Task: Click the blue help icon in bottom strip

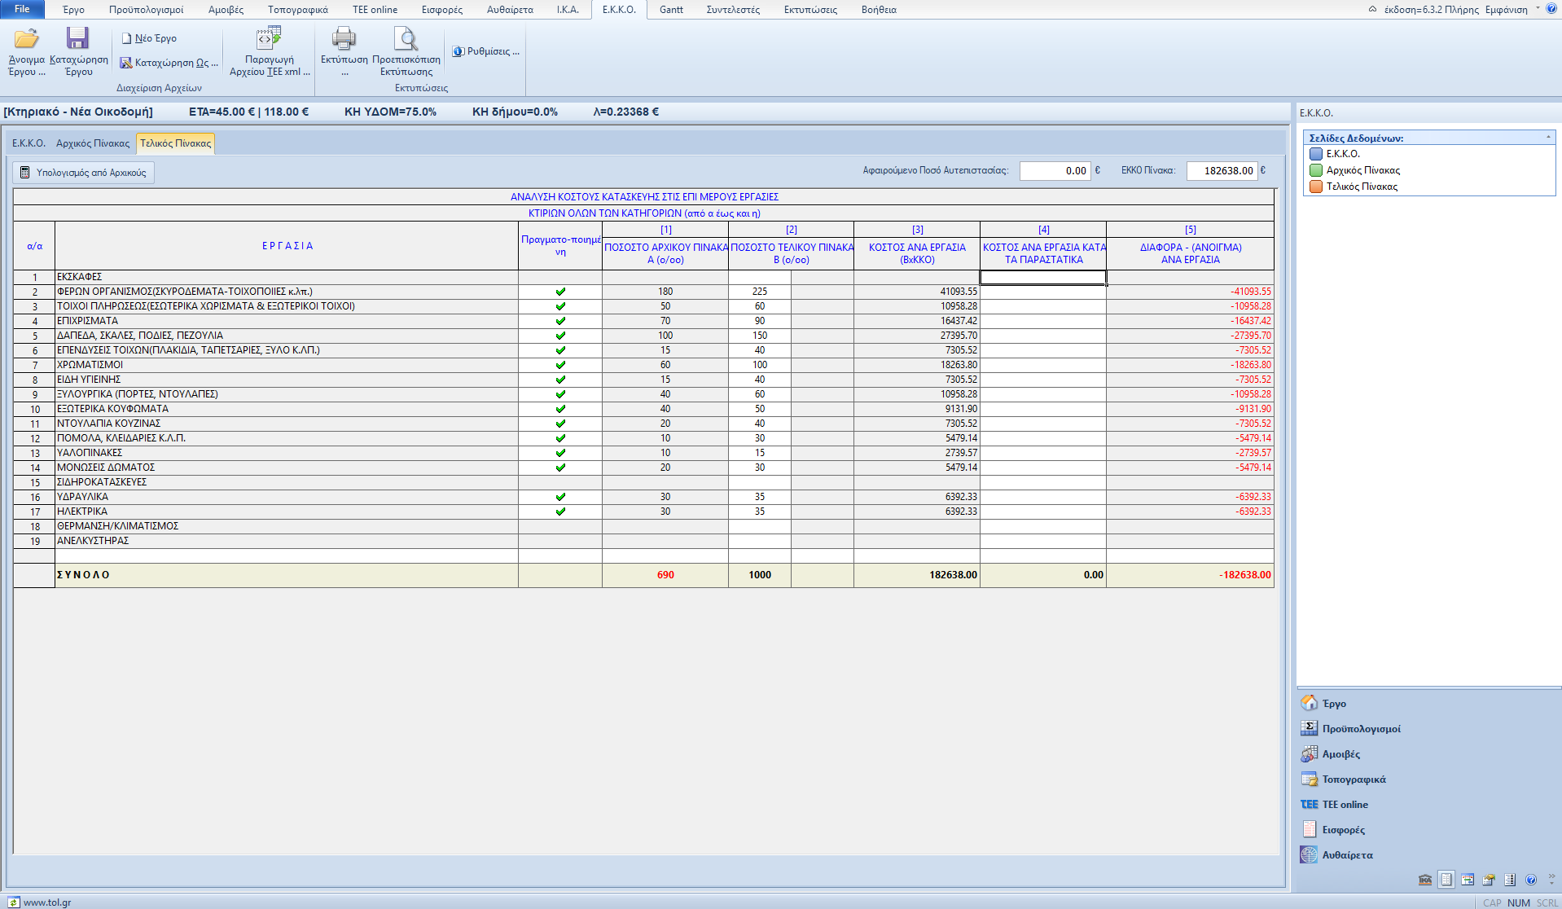Action: coord(1530,880)
